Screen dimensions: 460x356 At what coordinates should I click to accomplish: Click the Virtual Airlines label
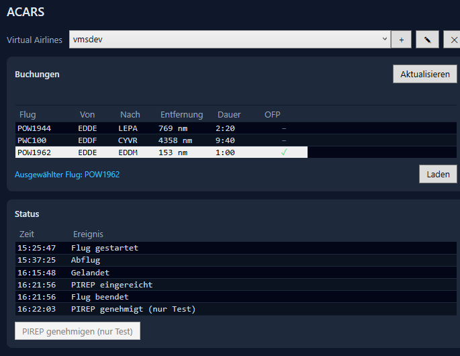[x=34, y=40]
